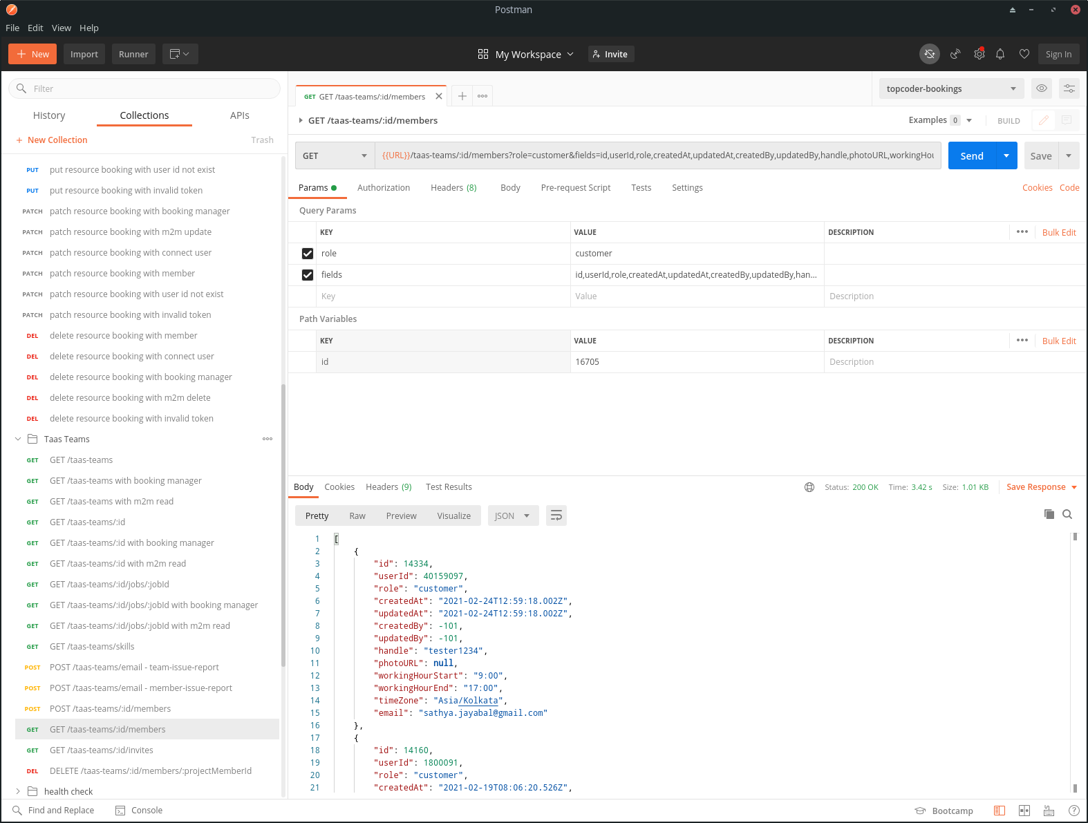Click New Collection link

coord(52,140)
